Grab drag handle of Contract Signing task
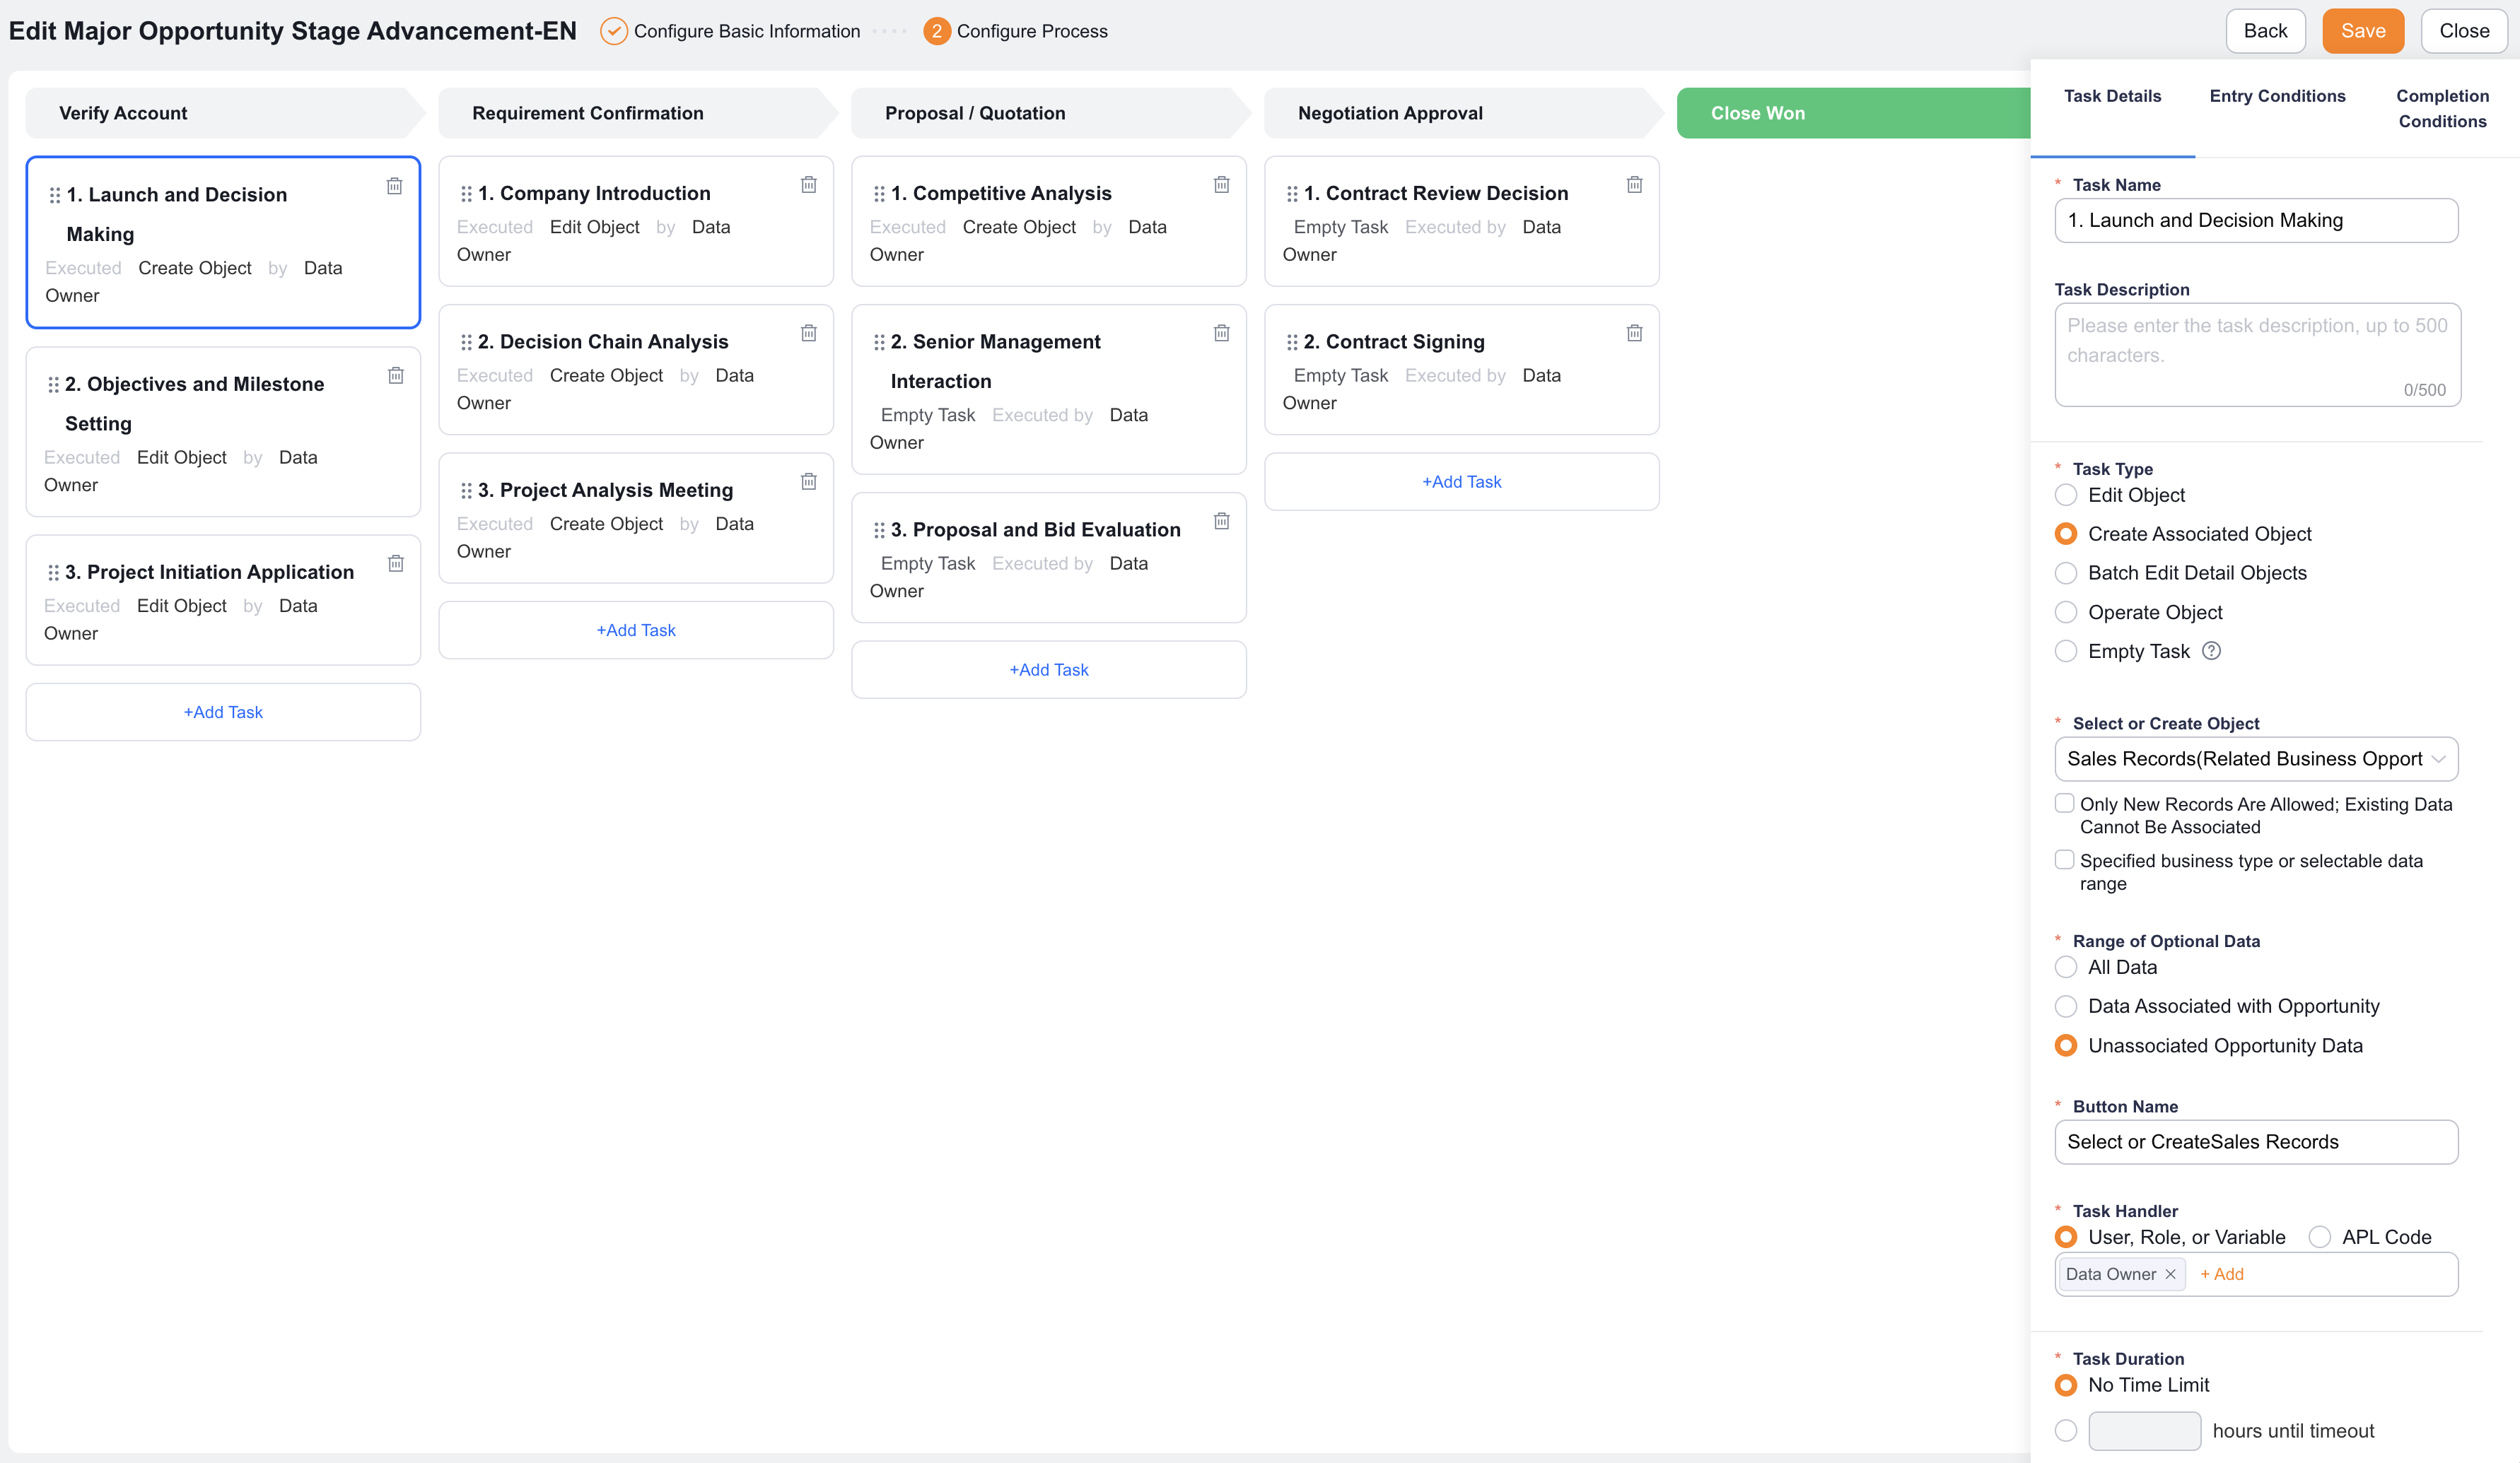Viewport: 2520px width, 1463px height. [1292, 342]
